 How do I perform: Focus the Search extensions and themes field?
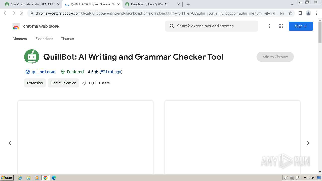212,26
